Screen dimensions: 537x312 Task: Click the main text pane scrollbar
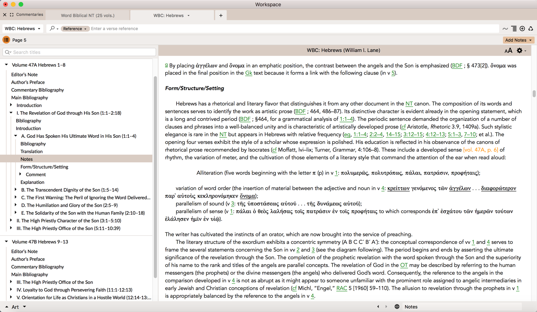(534, 93)
